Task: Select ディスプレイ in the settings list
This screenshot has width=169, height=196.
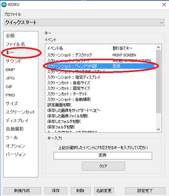Action: [17, 121]
